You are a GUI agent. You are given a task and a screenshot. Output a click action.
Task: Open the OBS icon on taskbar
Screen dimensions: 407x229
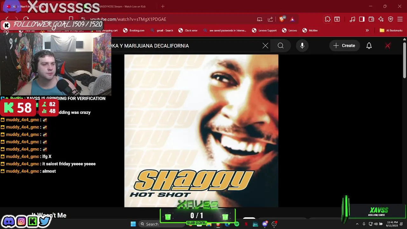274,224
